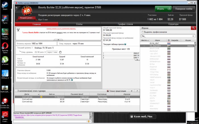The image size is (199, 124).
Task: Select the $0,80 satellite row
Action: [x=77, y=99]
